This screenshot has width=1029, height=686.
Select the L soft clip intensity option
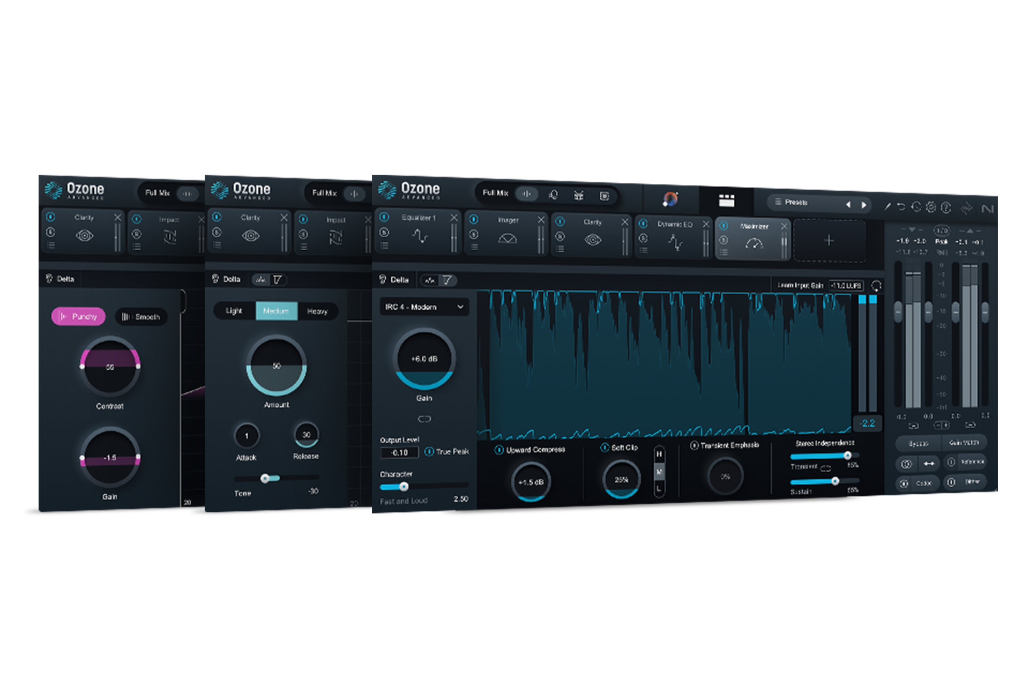point(659,489)
